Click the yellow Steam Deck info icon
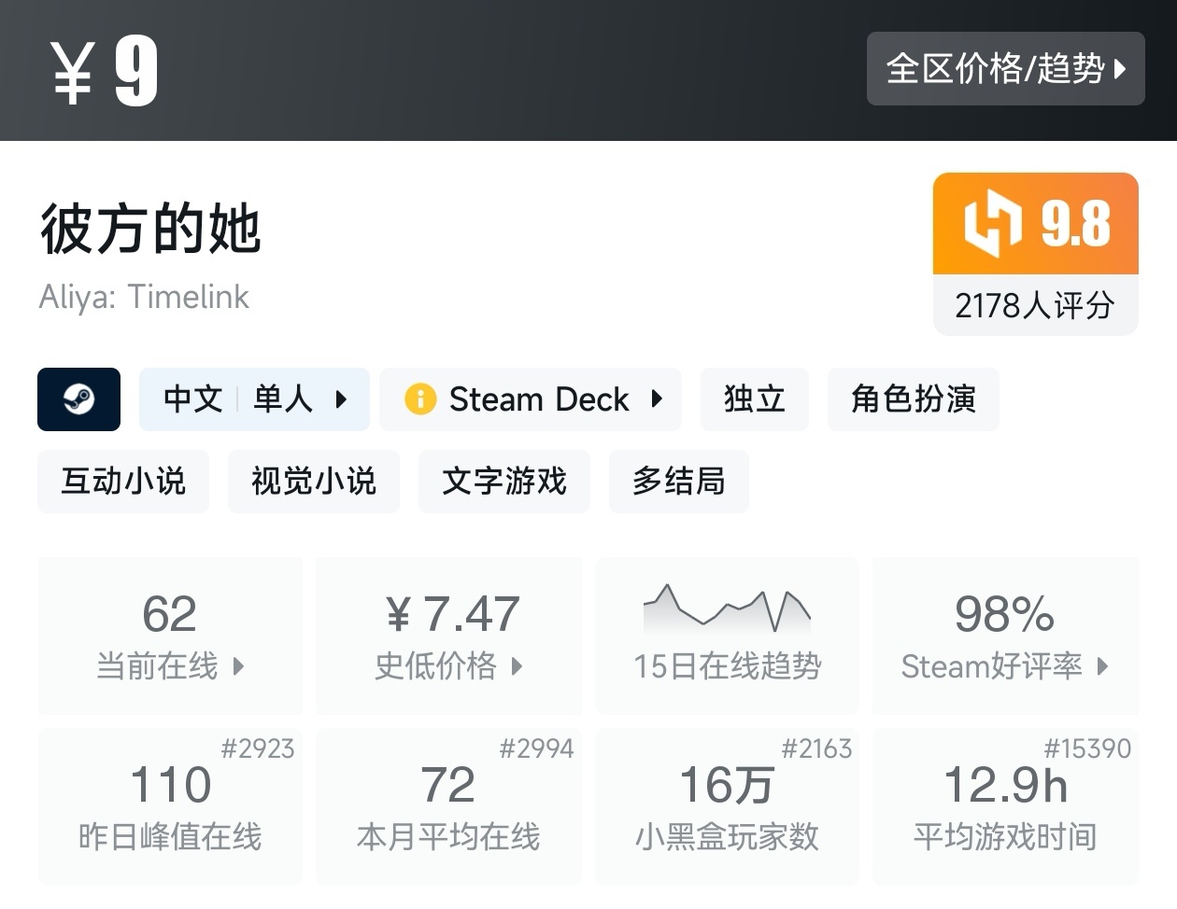Viewport: 1177px width, 909px height. [x=420, y=399]
